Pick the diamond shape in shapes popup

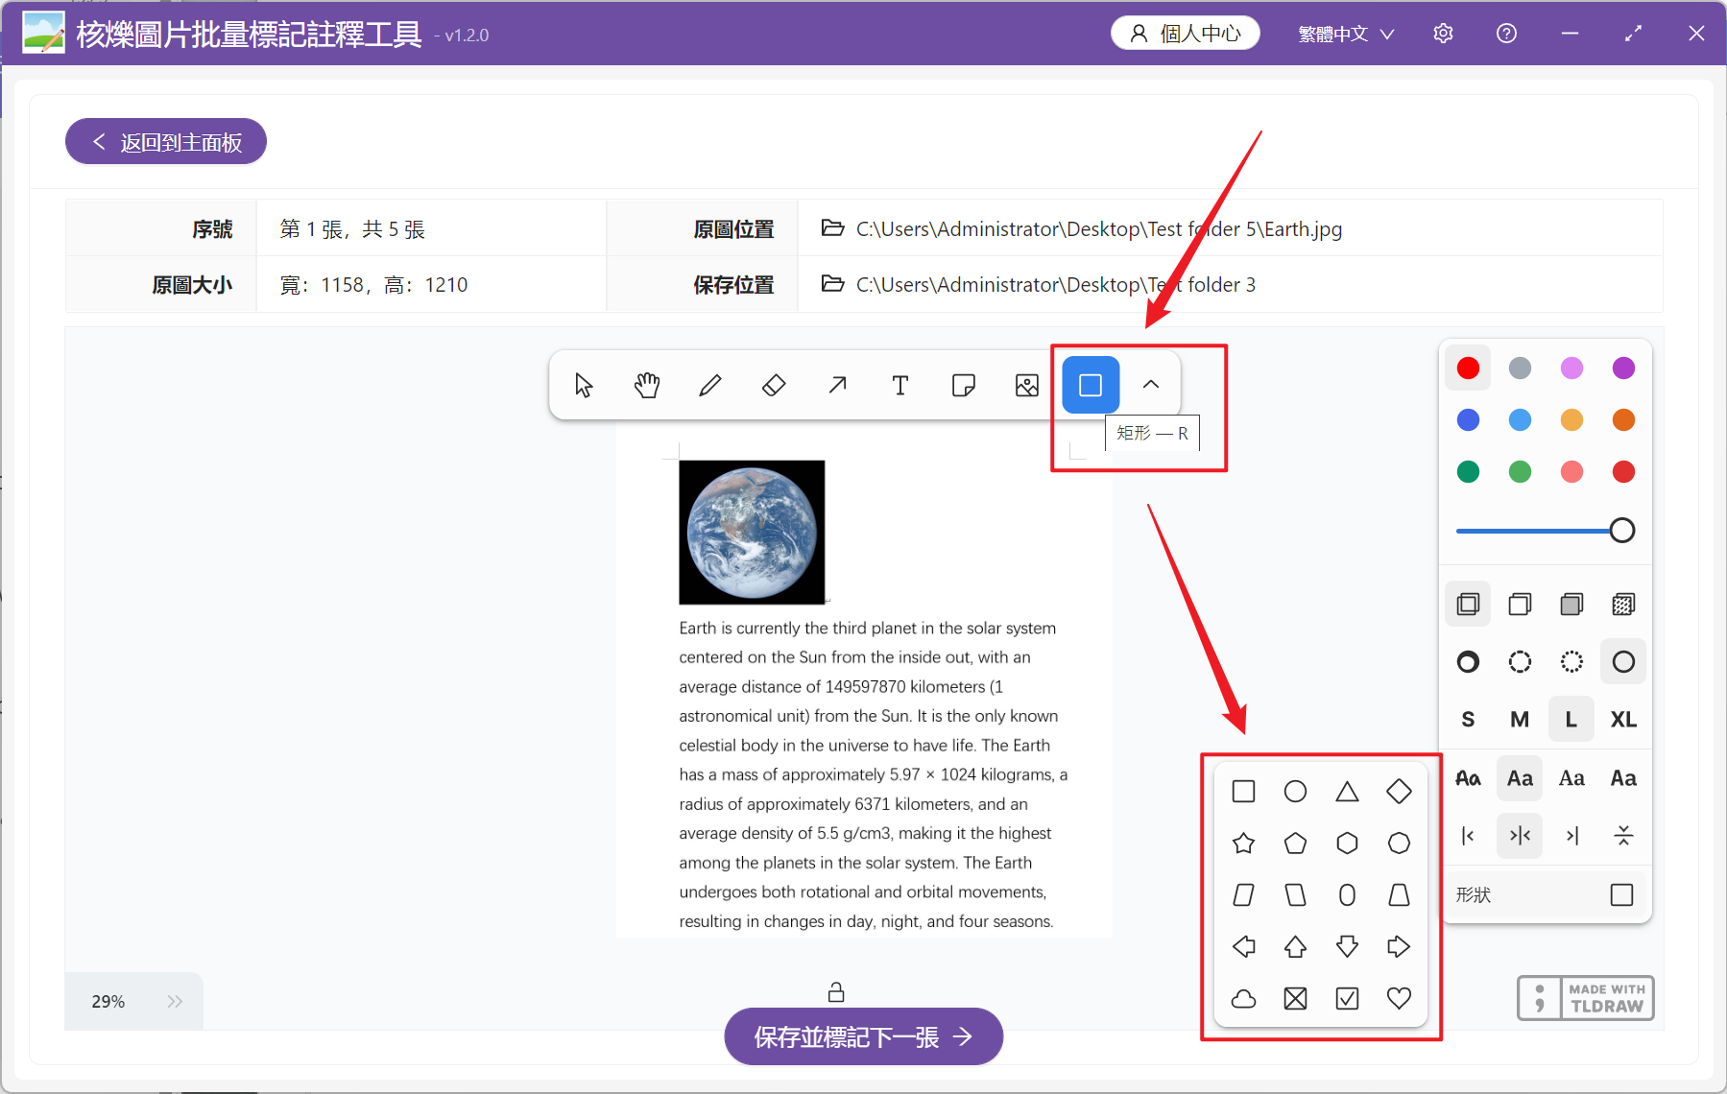1399,791
